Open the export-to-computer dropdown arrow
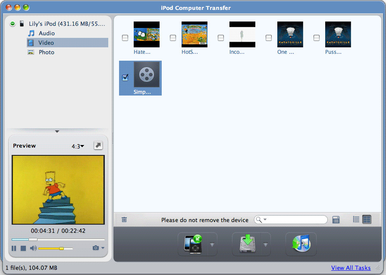The height and width of the screenshot is (275, 386). coord(265,244)
